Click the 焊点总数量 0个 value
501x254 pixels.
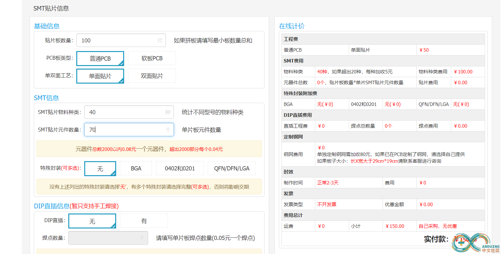(x=388, y=126)
